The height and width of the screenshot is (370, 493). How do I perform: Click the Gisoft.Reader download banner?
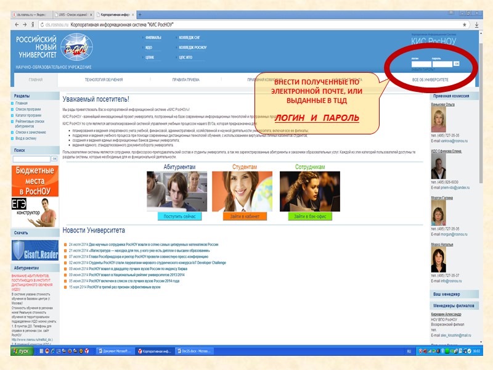(35, 250)
